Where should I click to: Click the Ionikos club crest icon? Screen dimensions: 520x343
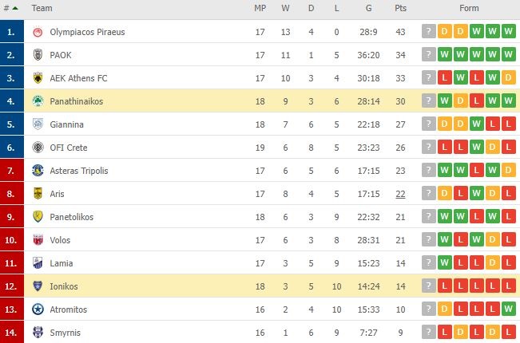pyautogui.click(x=38, y=286)
